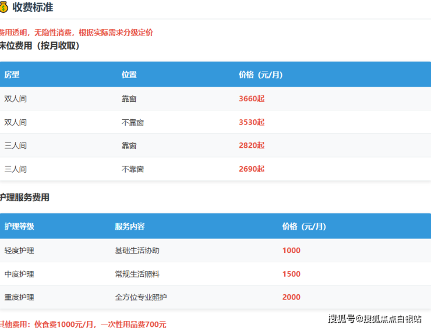Click the red fee transparency notice text
The image size is (431, 328).
coord(76,33)
